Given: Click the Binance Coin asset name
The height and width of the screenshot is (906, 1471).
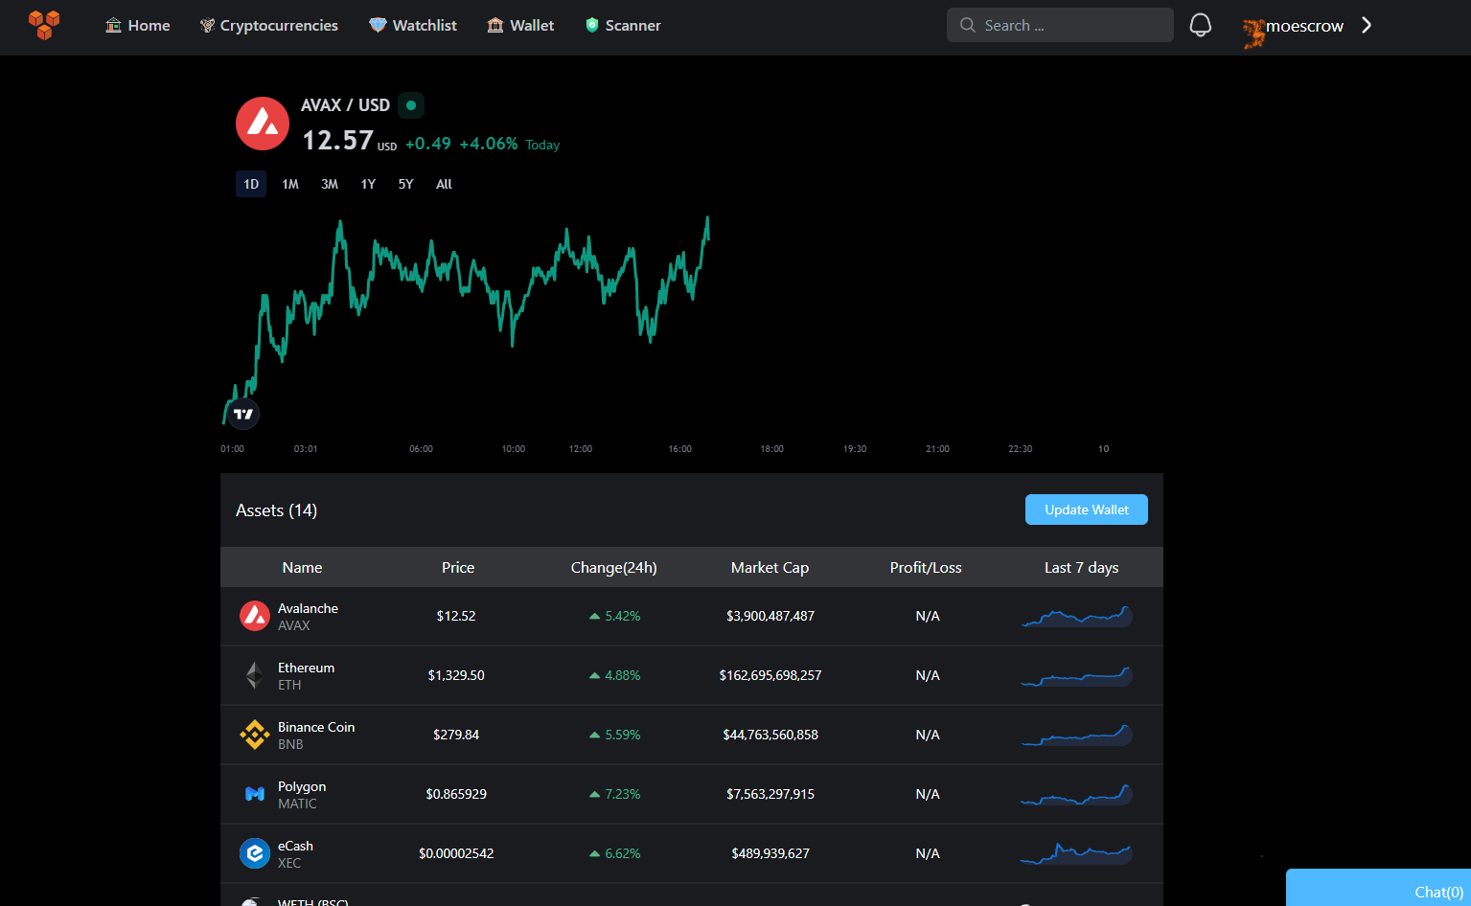Looking at the screenshot, I should (x=316, y=727).
